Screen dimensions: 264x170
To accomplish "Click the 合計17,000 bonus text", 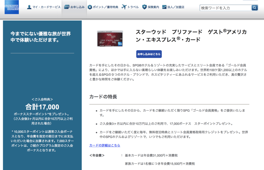I will (42, 107).
